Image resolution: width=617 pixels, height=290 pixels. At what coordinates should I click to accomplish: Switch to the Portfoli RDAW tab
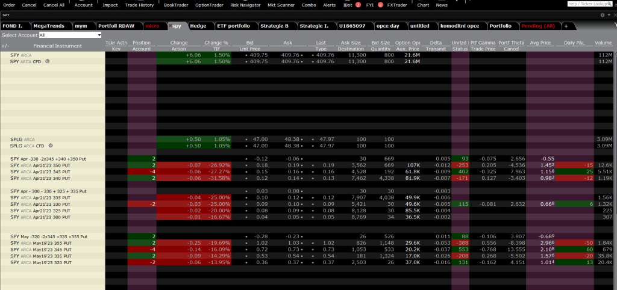116,26
